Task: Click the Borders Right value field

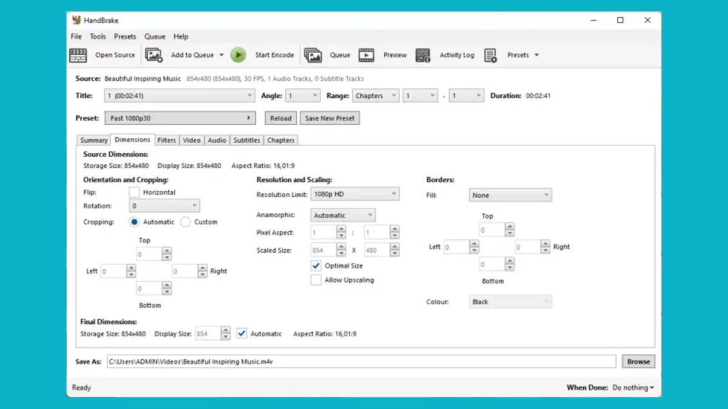Action: (528, 247)
